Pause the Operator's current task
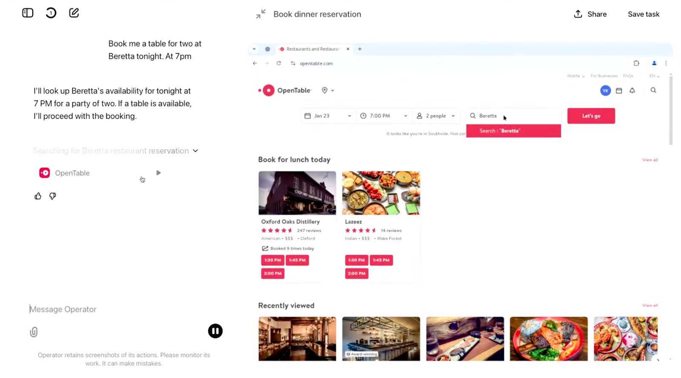This screenshot has width=681, height=378. [215, 331]
